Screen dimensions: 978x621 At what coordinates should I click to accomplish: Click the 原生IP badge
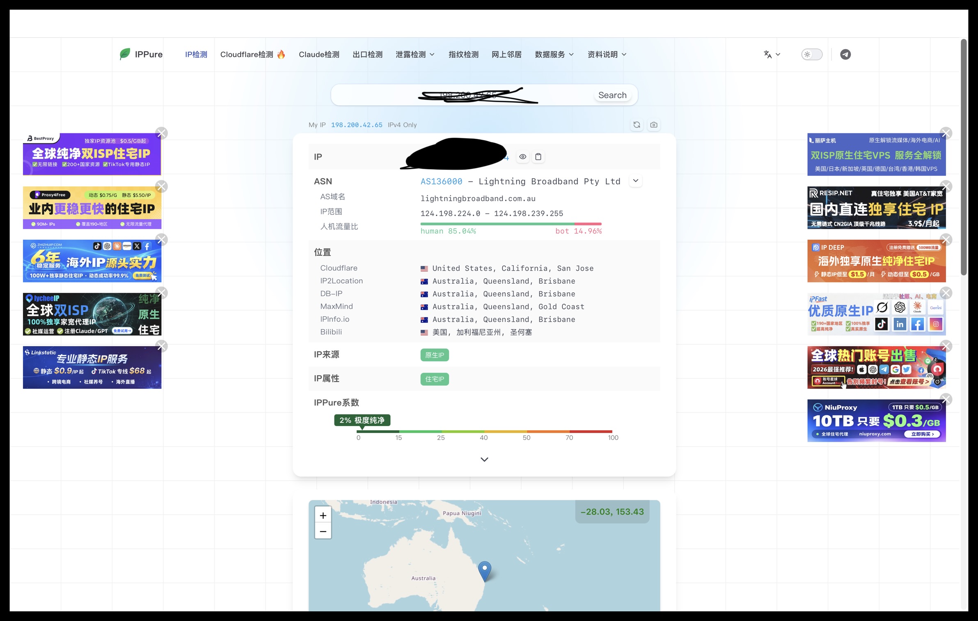tap(435, 355)
